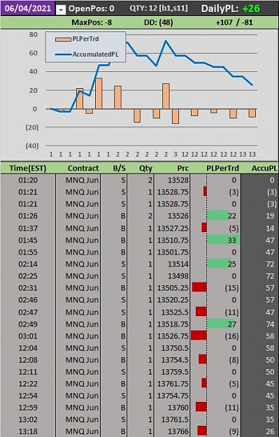Click the green 33 PLPerTrd cell

pyautogui.click(x=224, y=241)
